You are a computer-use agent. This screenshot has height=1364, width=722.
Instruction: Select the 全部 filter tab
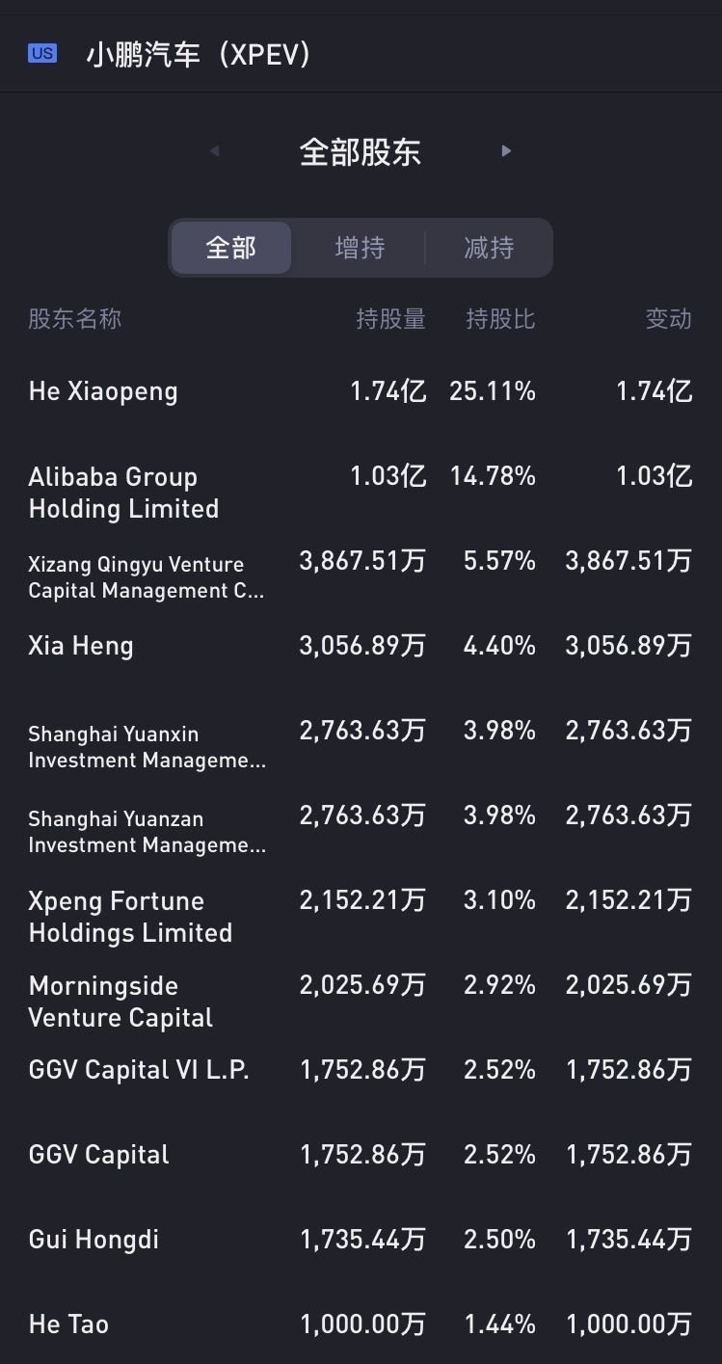[x=231, y=248]
